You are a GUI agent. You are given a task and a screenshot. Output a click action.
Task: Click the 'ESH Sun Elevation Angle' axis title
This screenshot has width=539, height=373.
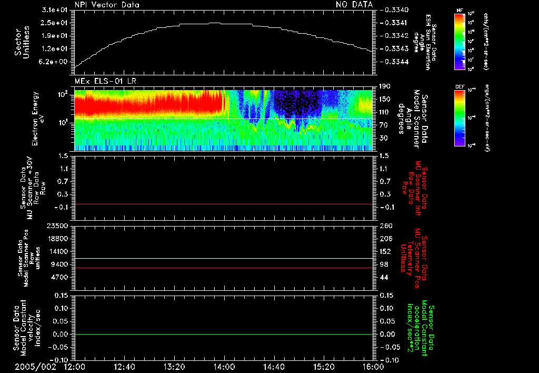pos(425,42)
